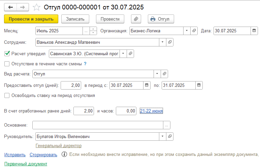This screenshot has width=260, height=168.
Task: Click the info icon near correction hint
Action: [x=64, y=154]
